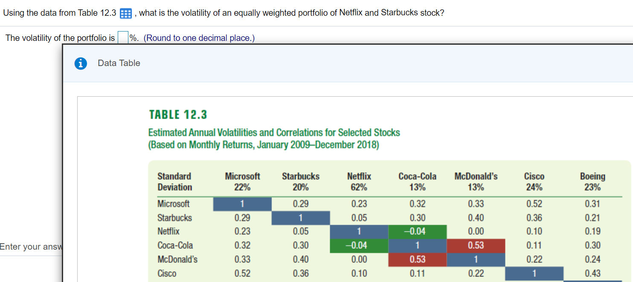Click the 0.05 Starbucks-Netflix correlation value

(359, 218)
